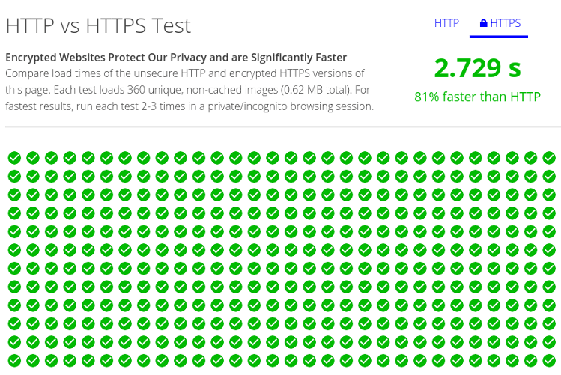Switch to the HTTP tab

(x=446, y=23)
